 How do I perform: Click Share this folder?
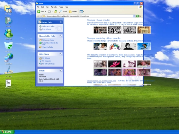[x=48, y=47]
